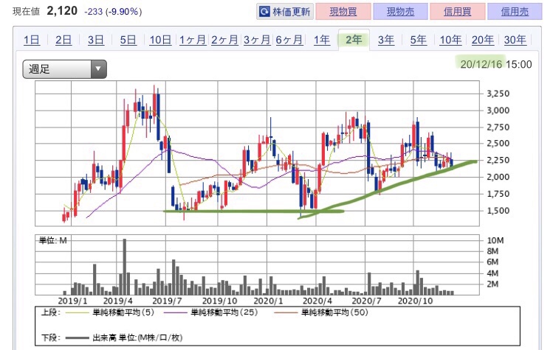
Task: Switch chart to 1年 range
Action: tap(322, 40)
